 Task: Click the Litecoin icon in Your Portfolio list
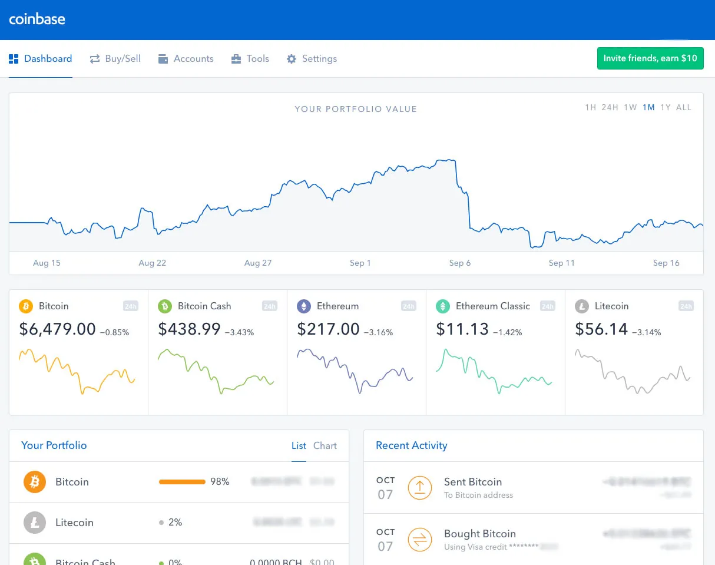click(35, 523)
